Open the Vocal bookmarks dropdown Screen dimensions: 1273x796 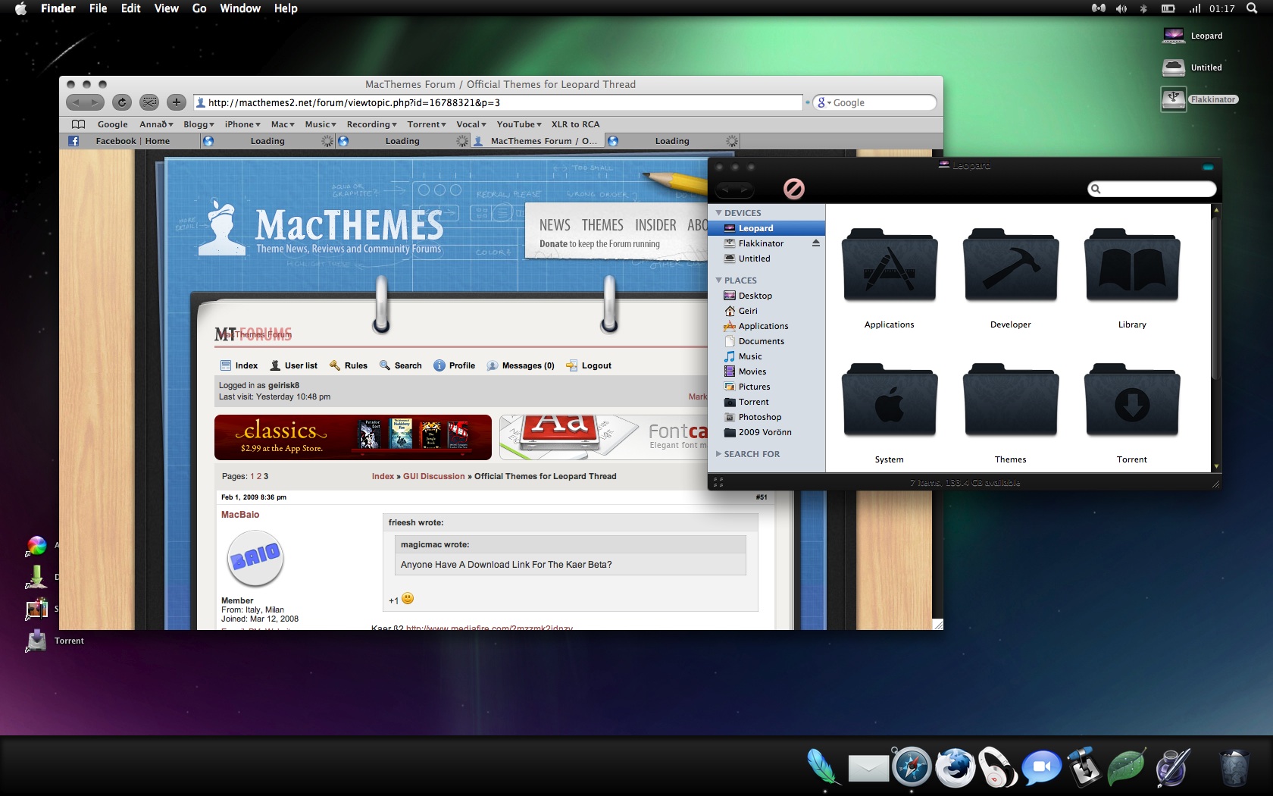pos(471,124)
